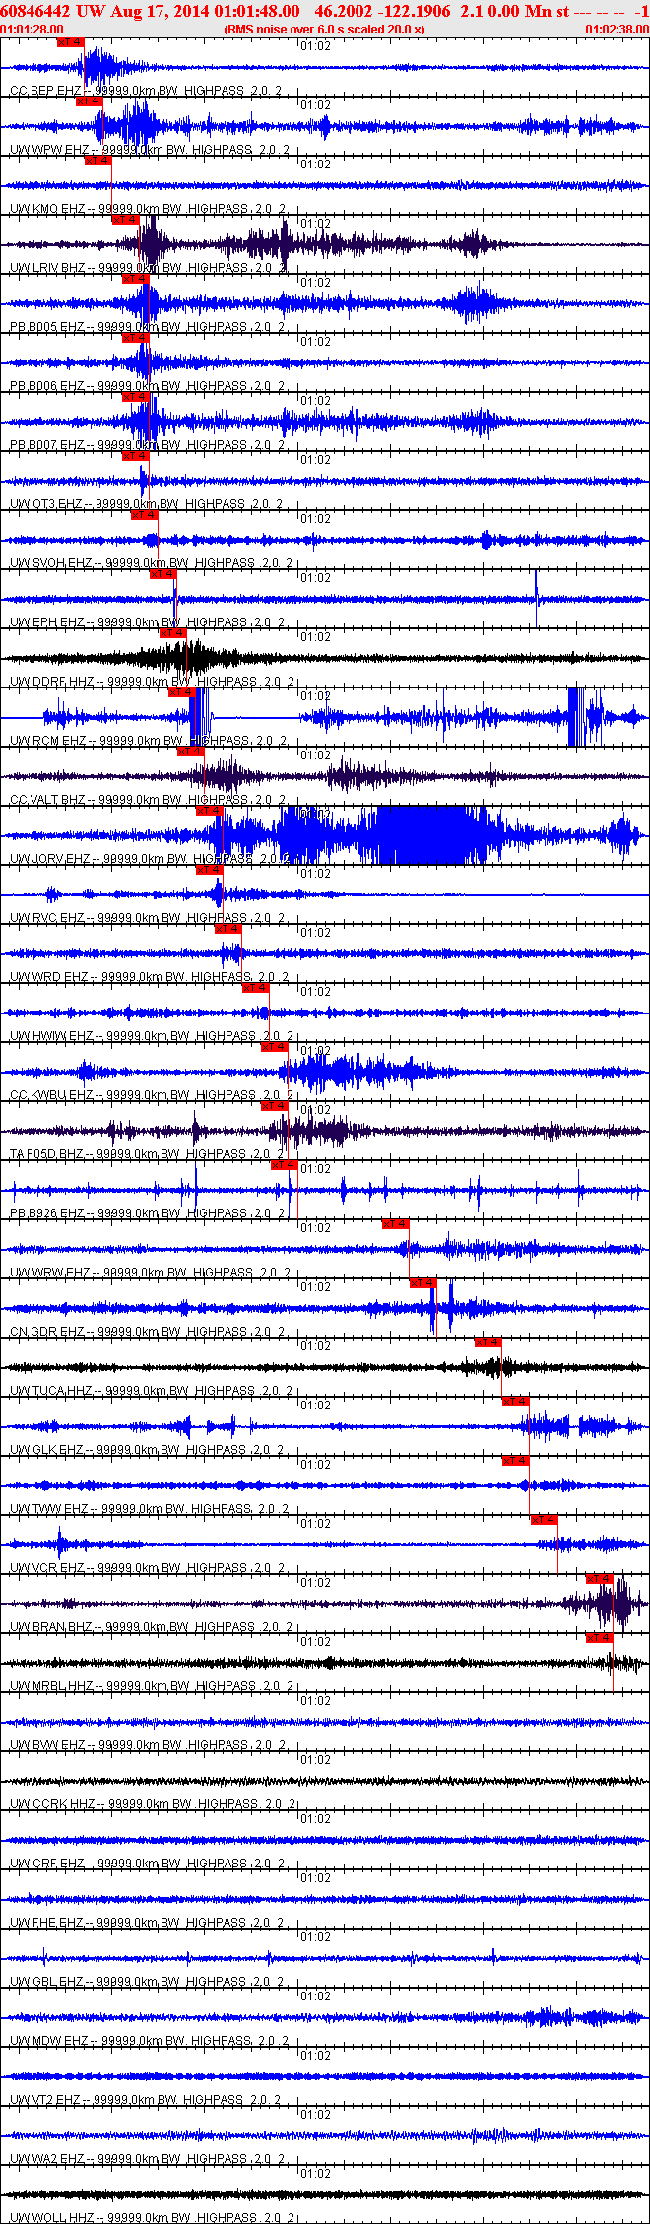The height and width of the screenshot is (2224, 650).
Task: Click the red pick marker on UW JORV trace
Action: (210, 811)
